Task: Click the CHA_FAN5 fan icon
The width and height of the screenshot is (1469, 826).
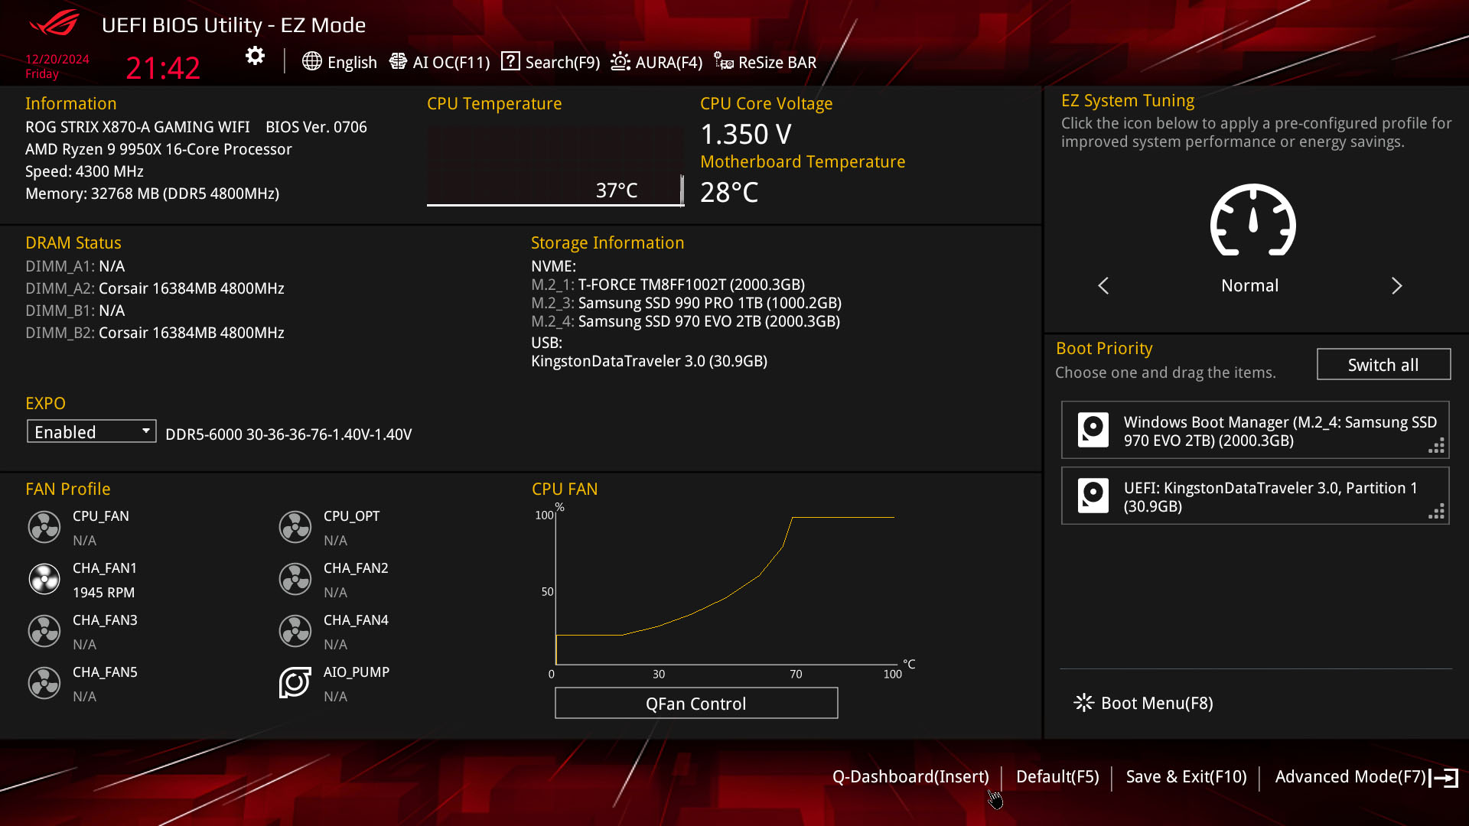Action: [x=44, y=683]
